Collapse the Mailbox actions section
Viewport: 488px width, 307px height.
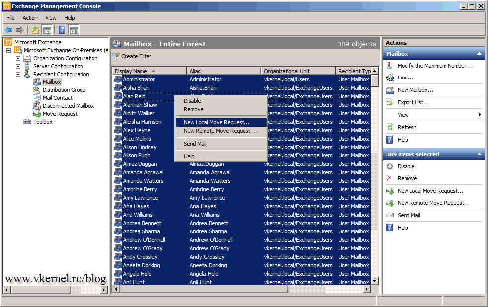pos(479,54)
